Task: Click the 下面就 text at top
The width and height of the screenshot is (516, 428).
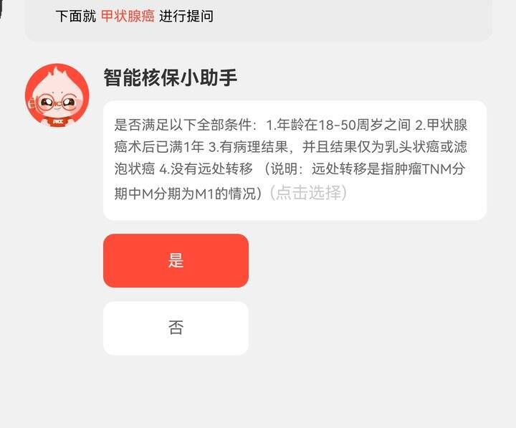Action: coord(76,16)
